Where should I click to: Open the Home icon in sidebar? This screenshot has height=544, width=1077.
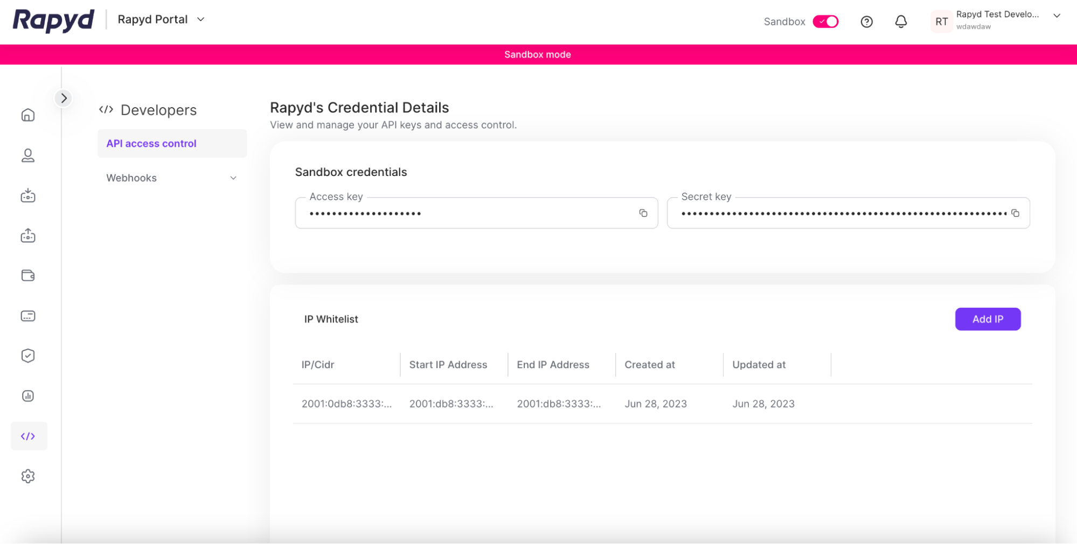[x=28, y=115]
